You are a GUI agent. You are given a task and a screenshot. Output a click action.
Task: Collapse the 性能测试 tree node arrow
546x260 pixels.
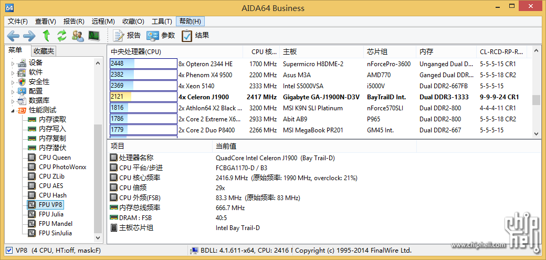(13, 111)
